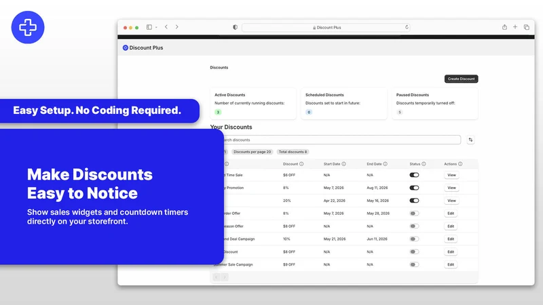Show the tab overview icon
The image size is (543, 305).
[527, 27]
